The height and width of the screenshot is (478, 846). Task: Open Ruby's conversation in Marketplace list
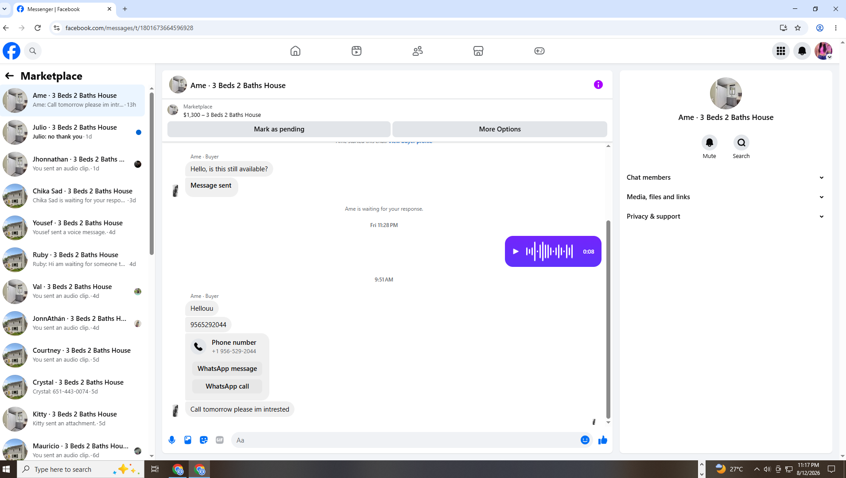tap(73, 260)
